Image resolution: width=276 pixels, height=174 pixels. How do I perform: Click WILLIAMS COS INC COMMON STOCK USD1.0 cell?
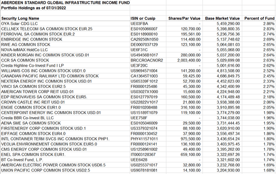pos(43,71)
